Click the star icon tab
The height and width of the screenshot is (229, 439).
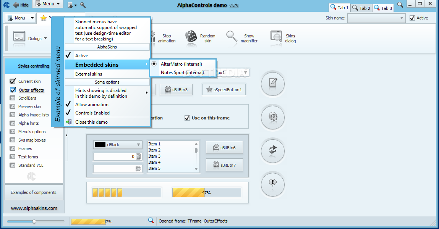[44, 18]
